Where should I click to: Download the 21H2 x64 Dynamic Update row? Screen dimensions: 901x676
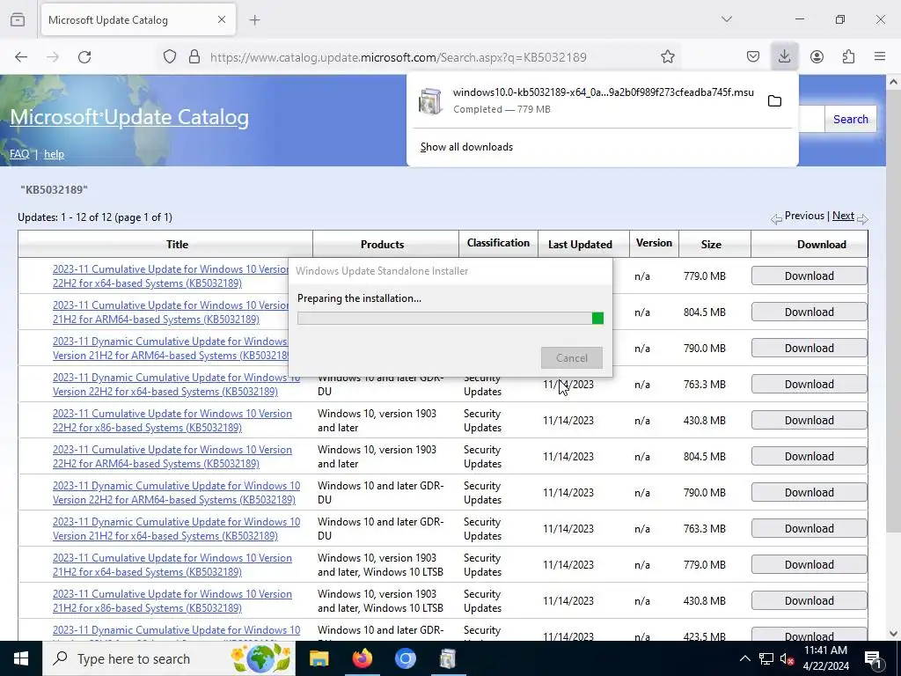[809, 529]
